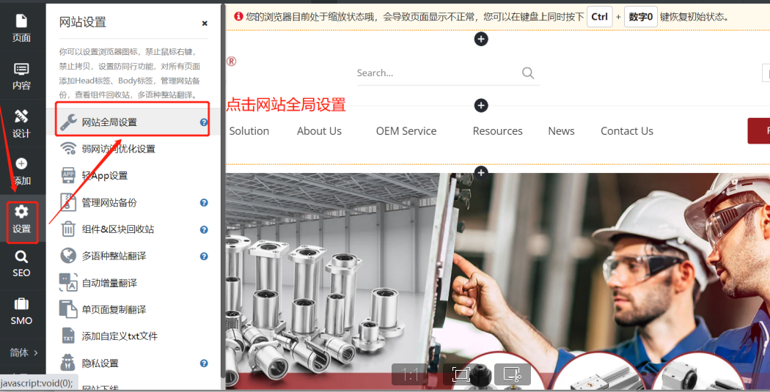Expand the 简体 language selector
Image resolution: width=770 pixels, height=392 pixels.
click(23, 352)
